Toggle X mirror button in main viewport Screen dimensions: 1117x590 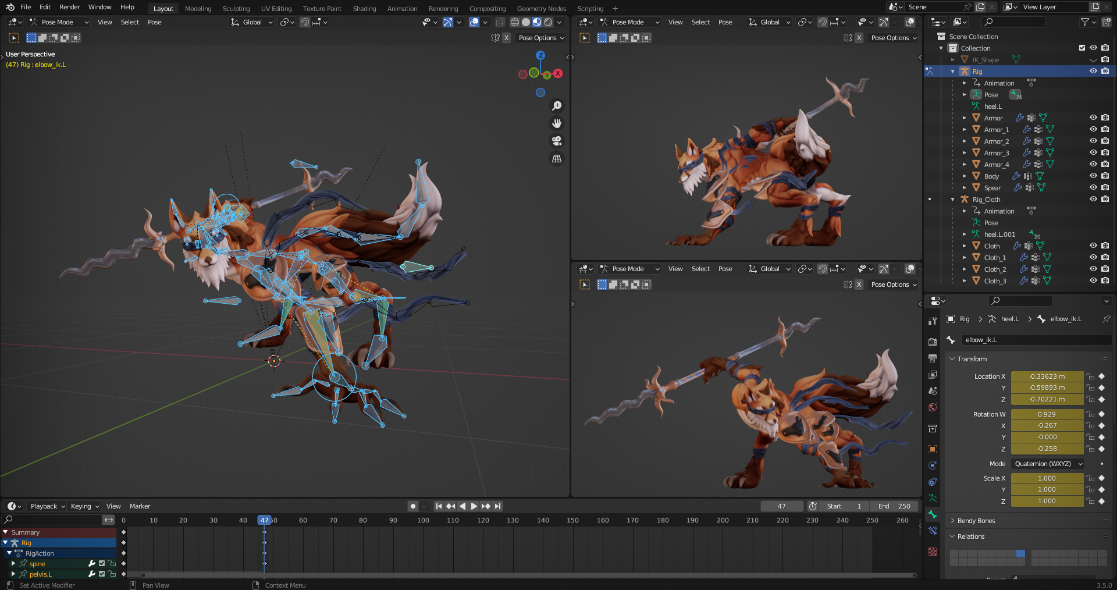[x=507, y=38]
